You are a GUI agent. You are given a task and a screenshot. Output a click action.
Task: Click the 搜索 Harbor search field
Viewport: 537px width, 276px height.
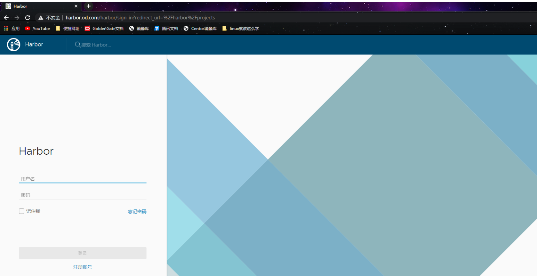coord(96,45)
